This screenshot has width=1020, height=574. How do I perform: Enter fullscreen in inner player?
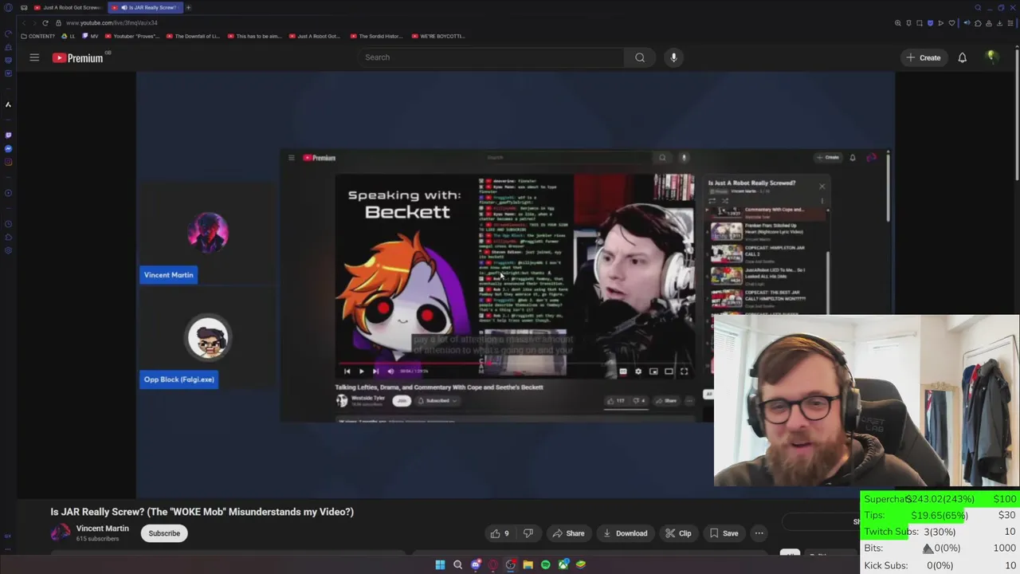[x=684, y=371]
